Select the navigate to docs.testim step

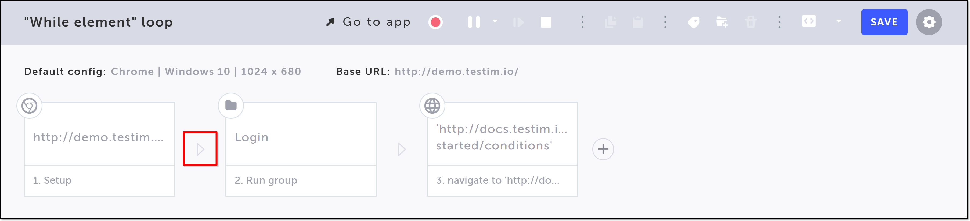(x=502, y=149)
